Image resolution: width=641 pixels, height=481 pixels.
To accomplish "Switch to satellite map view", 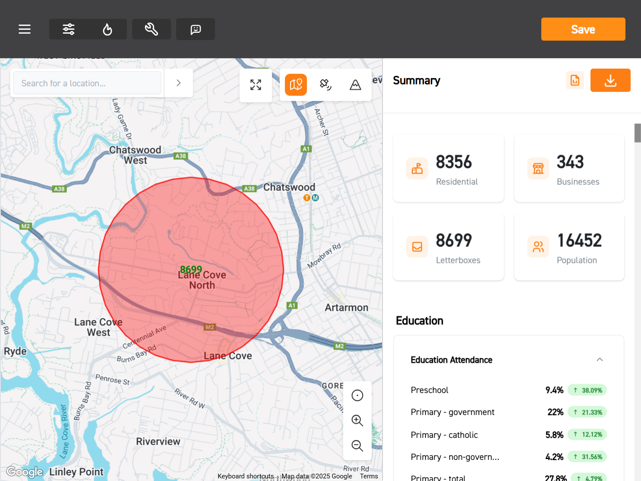I will click(325, 85).
